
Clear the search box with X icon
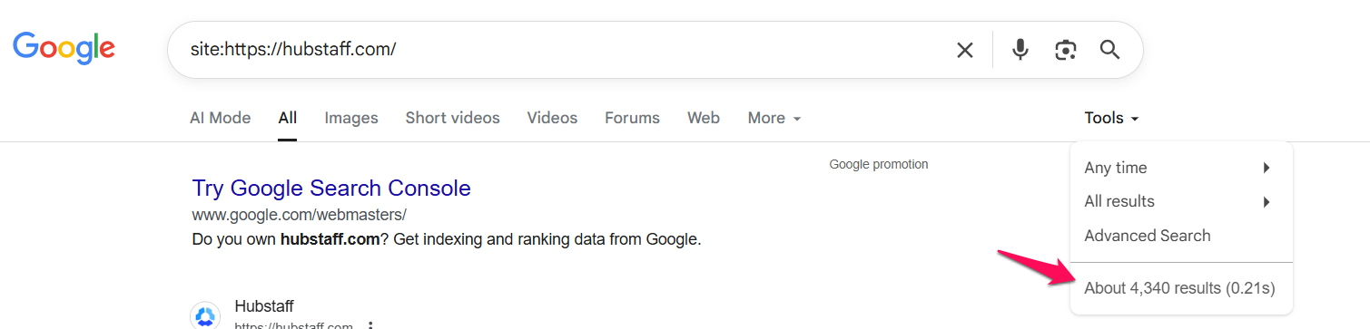[965, 50]
